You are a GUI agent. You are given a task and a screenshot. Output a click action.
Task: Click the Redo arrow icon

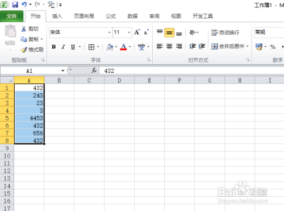tap(37, 5)
